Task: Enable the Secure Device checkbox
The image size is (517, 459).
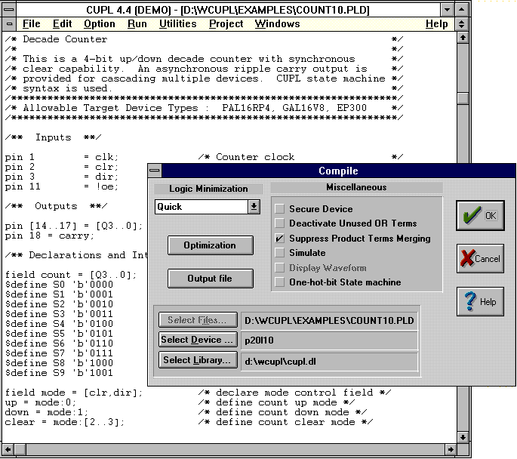Action: point(279,208)
